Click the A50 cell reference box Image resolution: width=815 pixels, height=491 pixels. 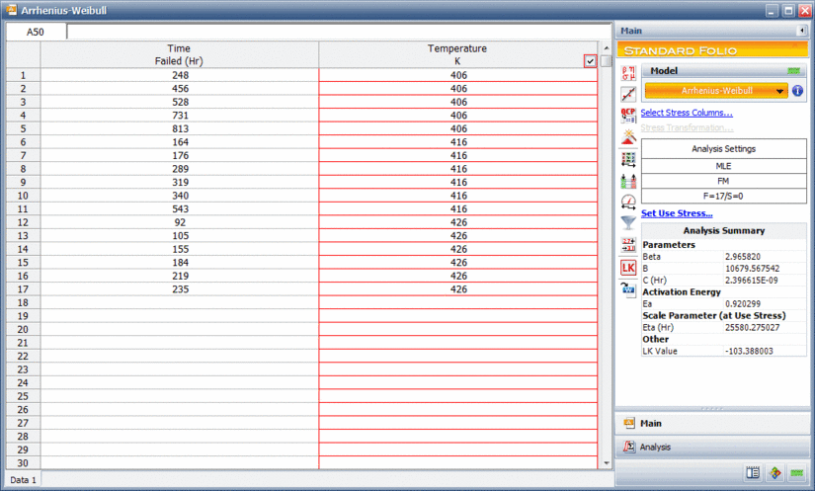[36, 32]
